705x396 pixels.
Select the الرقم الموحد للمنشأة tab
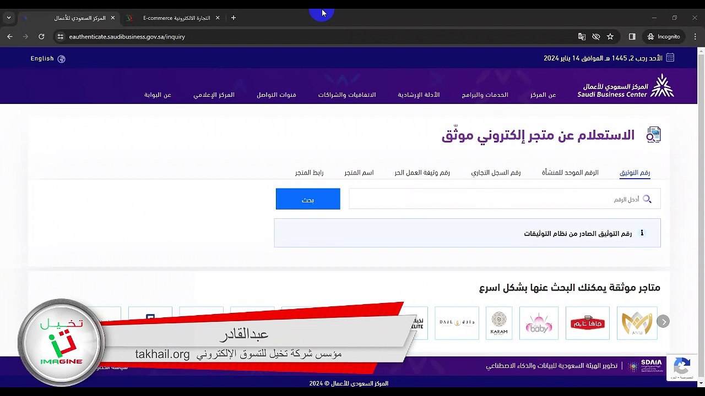570,173
